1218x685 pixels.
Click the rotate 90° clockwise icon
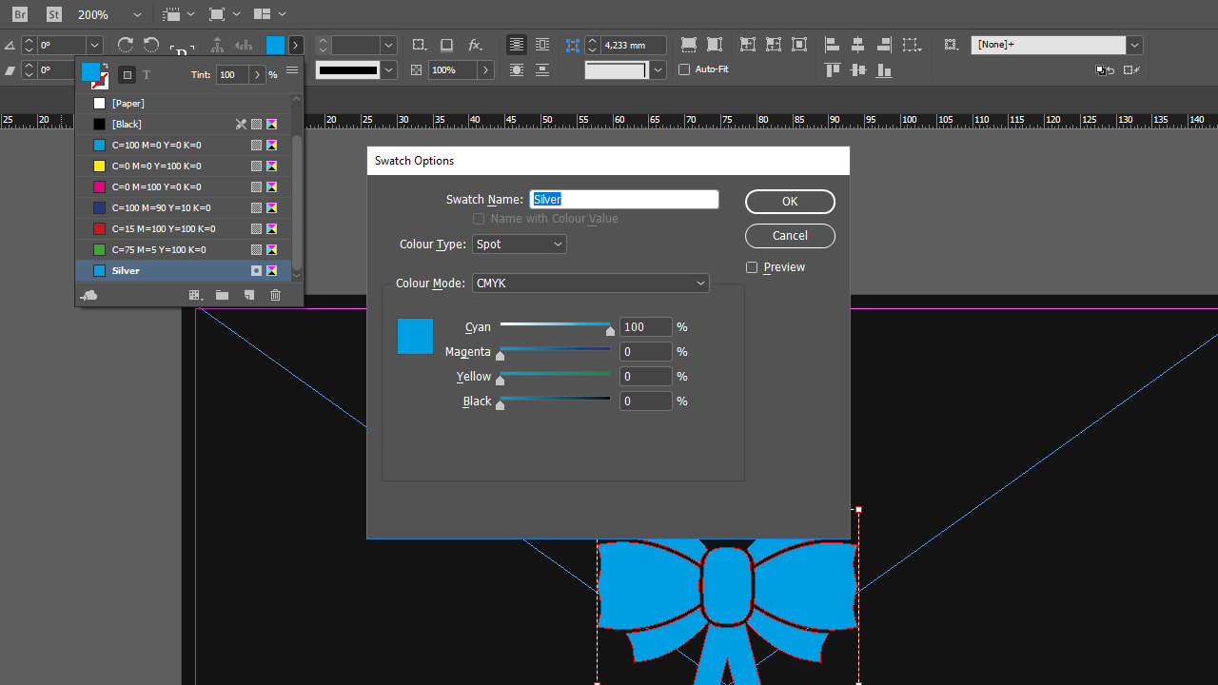click(126, 45)
